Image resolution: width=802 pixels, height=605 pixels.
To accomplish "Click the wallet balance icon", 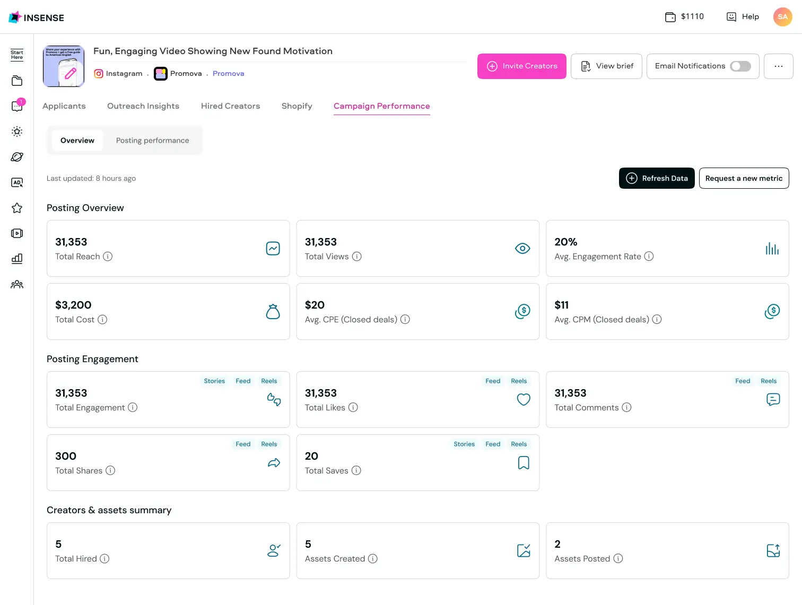I will coord(670,17).
